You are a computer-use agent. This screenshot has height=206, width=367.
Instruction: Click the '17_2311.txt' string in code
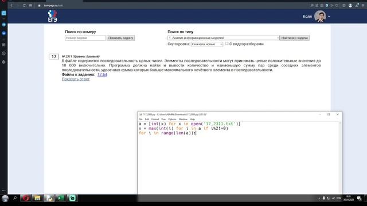tap(219, 124)
